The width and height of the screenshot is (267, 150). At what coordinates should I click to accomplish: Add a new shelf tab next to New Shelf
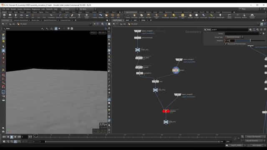120,12
